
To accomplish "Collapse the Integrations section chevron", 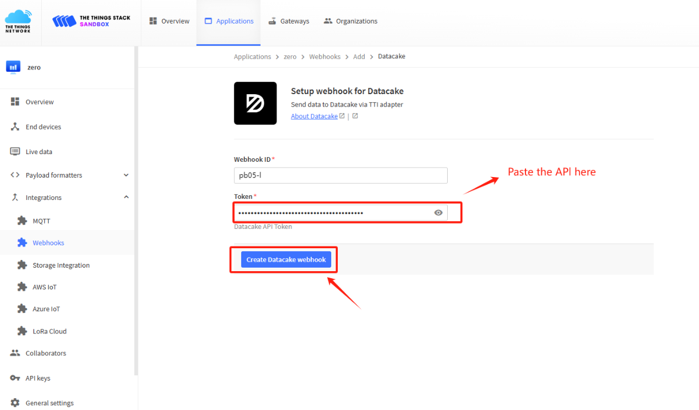I will click(x=126, y=197).
